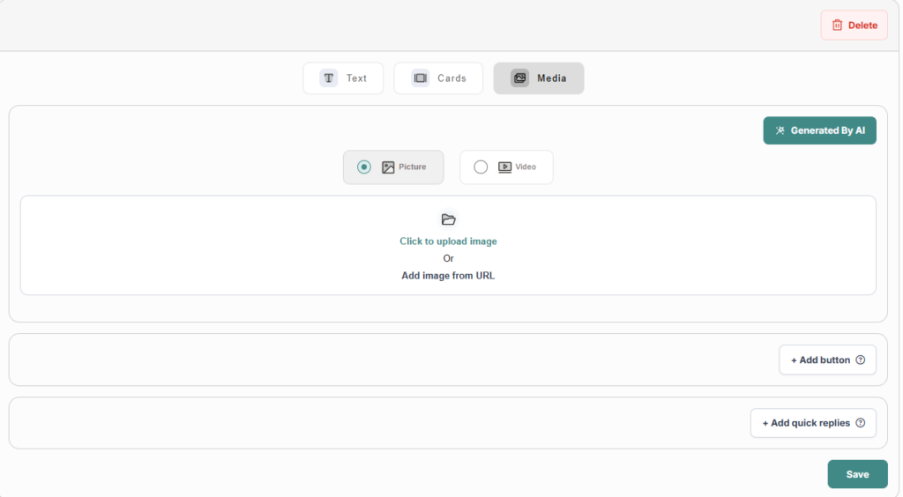The height and width of the screenshot is (497, 903).
Task: Click the open folder upload icon
Action: click(x=448, y=219)
